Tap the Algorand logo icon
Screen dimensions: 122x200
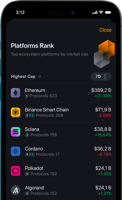[x=15, y=190]
